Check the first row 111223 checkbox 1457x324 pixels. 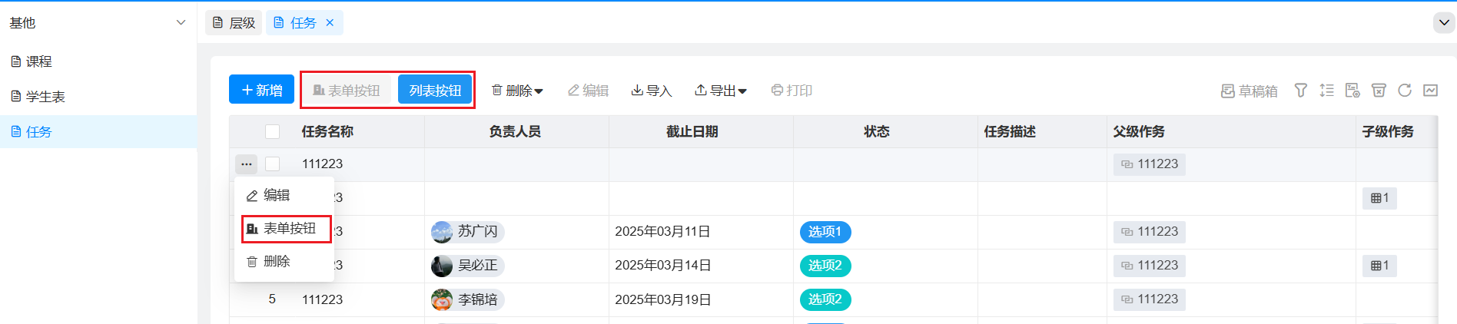tap(272, 164)
